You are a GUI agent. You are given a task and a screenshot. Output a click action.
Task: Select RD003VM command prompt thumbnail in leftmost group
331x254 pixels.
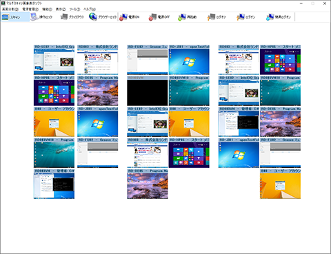pos(54,184)
